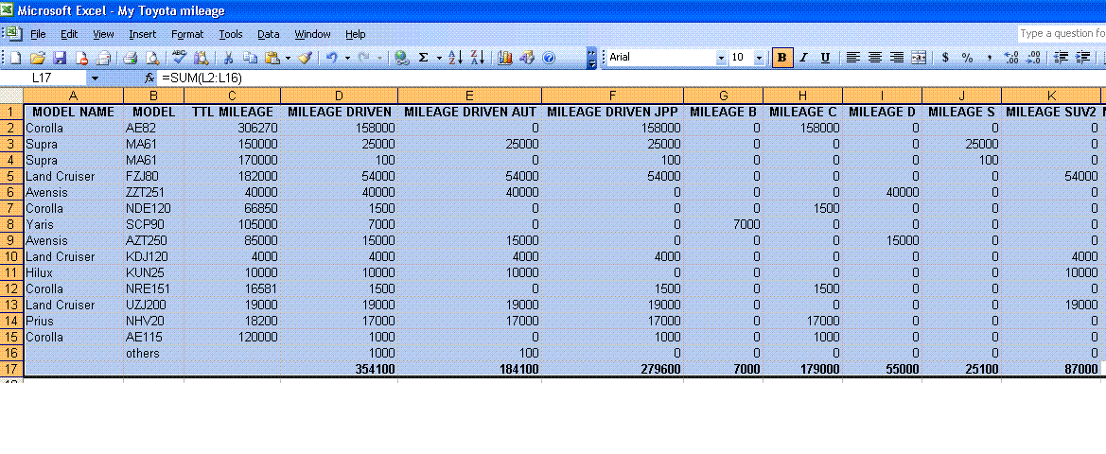
Task: Open the Edit menu
Action: click(x=69, y=34)
